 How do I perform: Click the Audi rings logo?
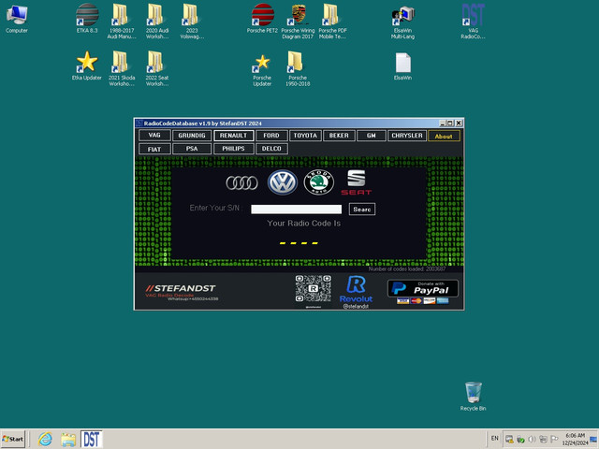click(241, 183)
